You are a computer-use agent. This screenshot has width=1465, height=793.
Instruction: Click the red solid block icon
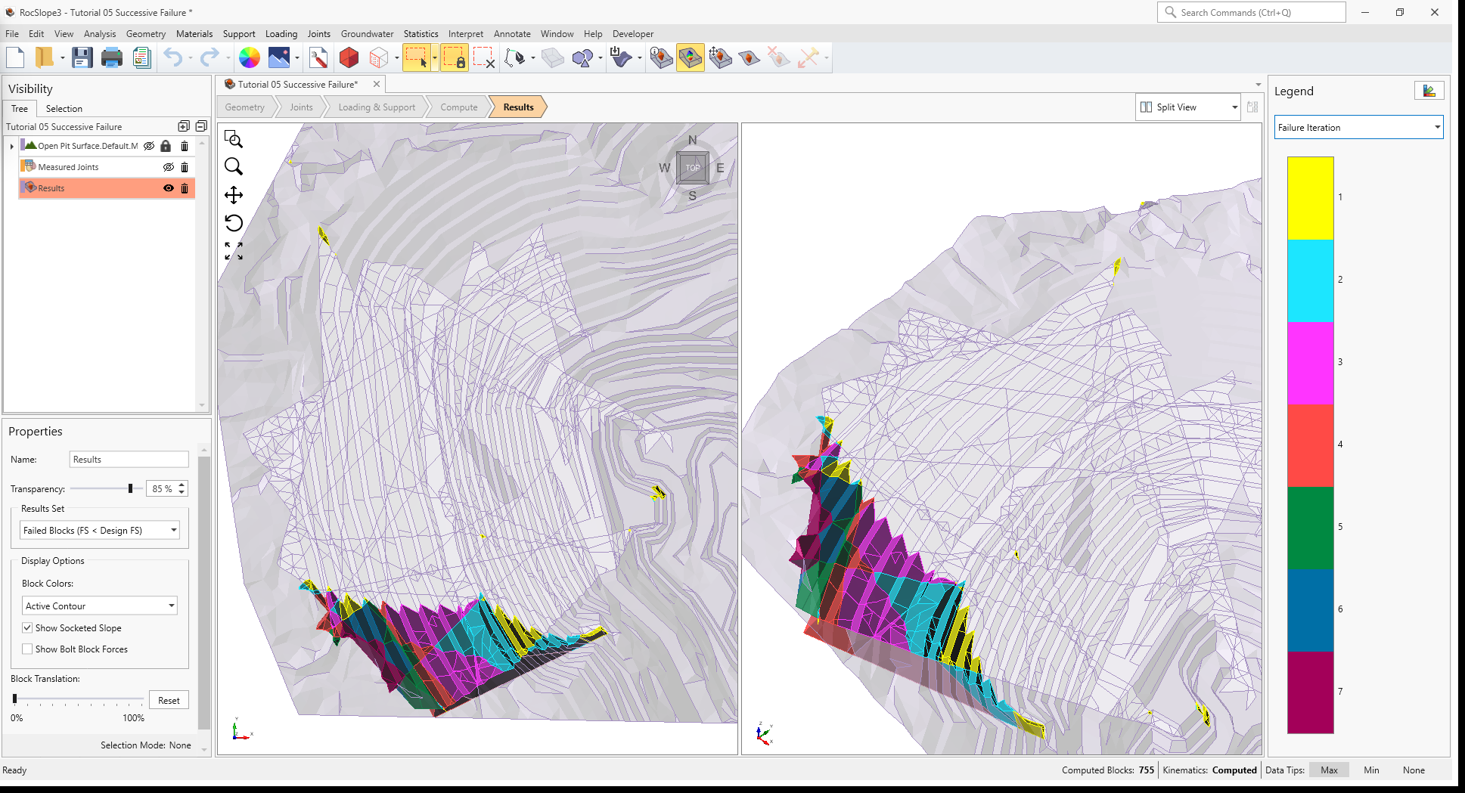pyautogui.click(x=349, y=57)
